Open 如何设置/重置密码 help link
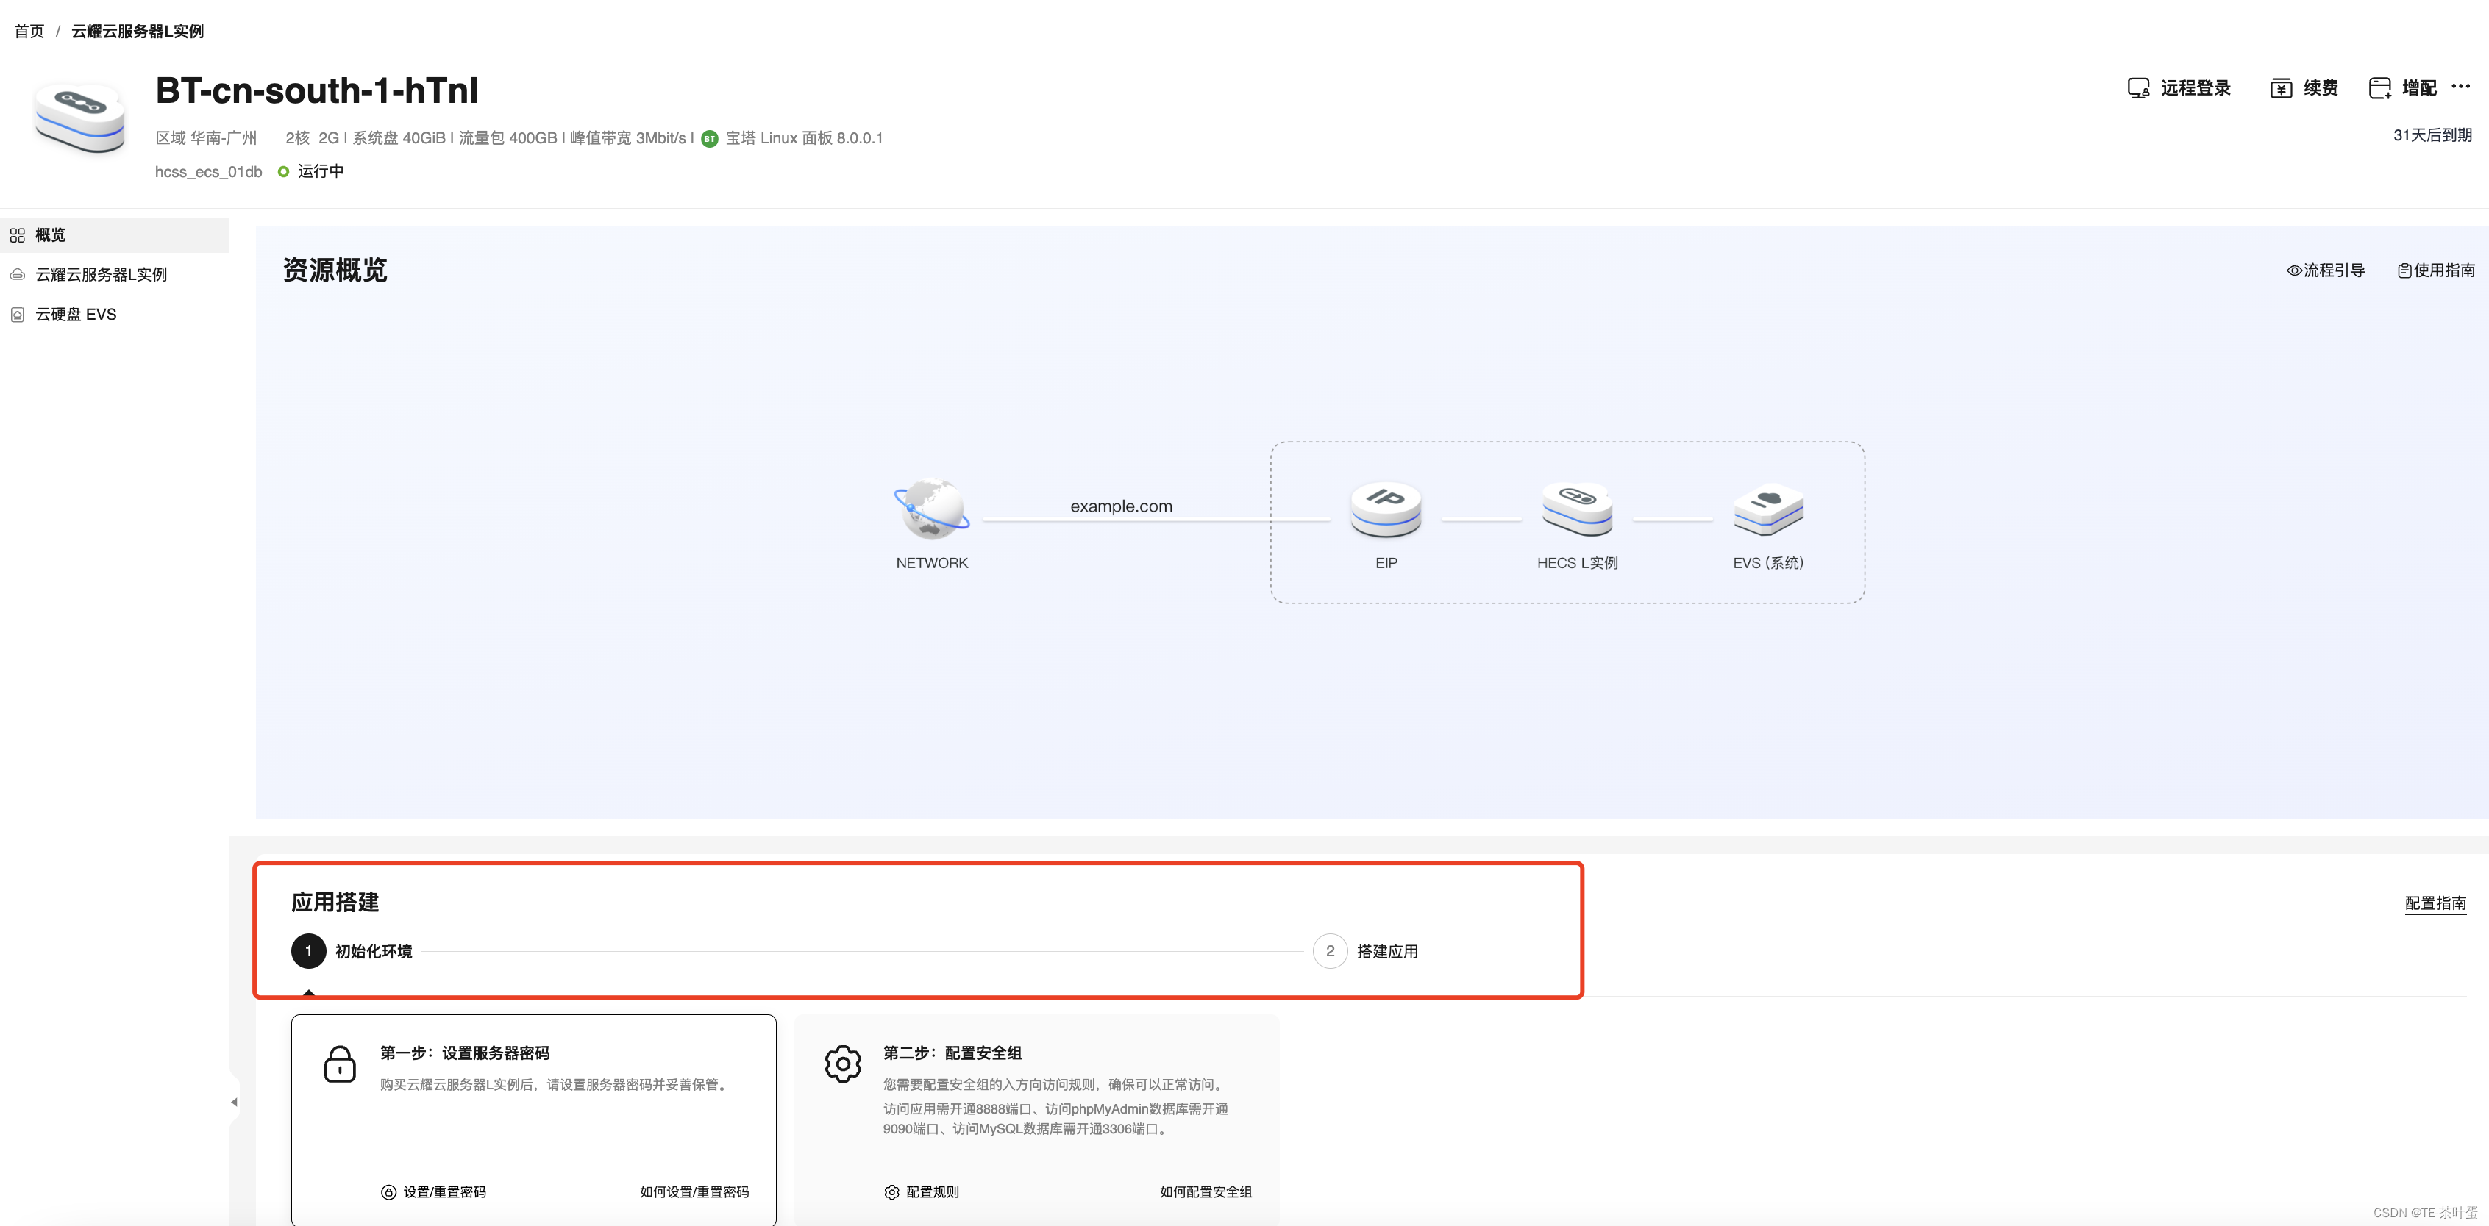The image size is (2489, 1226). click(x=694, y=1192)
